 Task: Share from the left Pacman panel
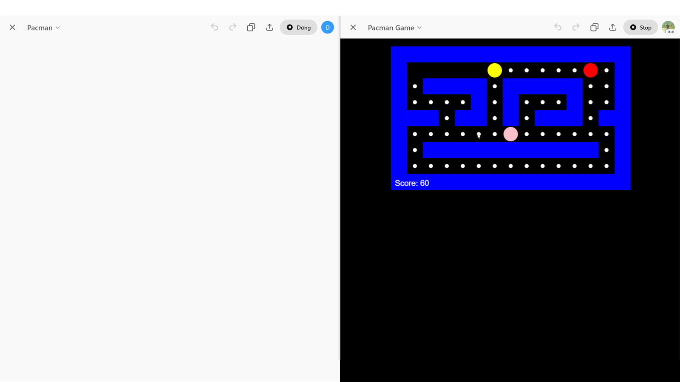(269, 28)
